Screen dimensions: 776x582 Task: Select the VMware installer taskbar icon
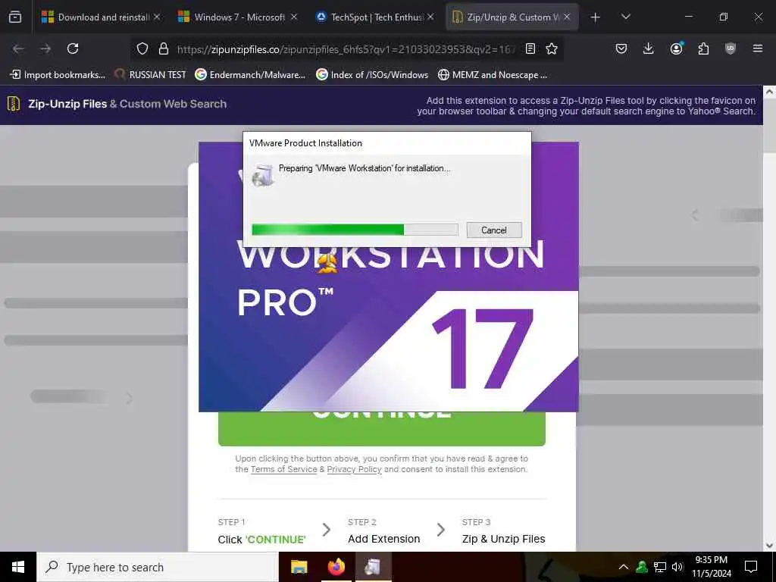pyautogui.click(x=373, y=567)
